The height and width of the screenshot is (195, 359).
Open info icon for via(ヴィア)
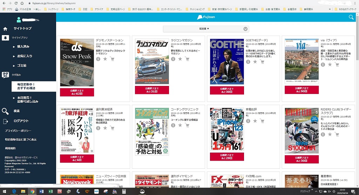click(323, 65)
